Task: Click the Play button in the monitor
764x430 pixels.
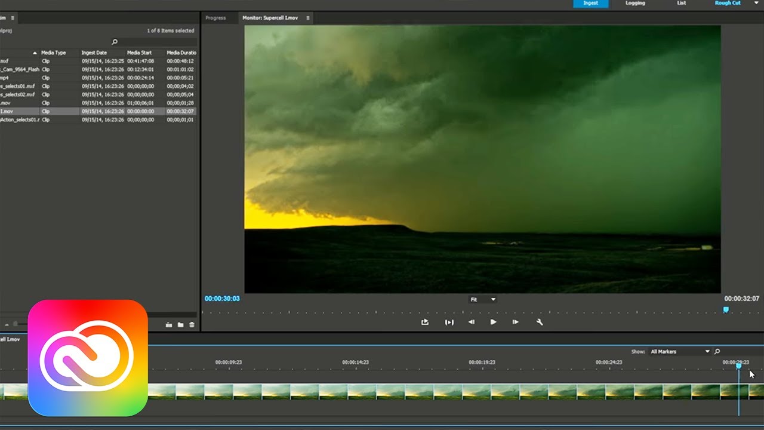Action: 493,322
